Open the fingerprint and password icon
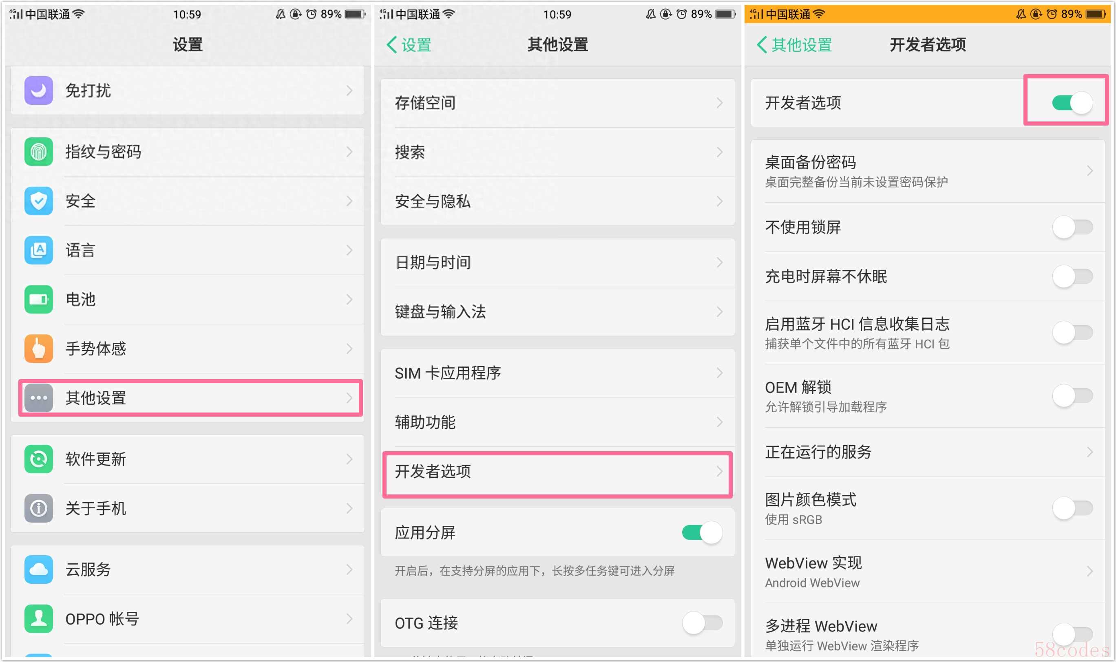Viewport: 1116px width, 662px height. point(38,152)
